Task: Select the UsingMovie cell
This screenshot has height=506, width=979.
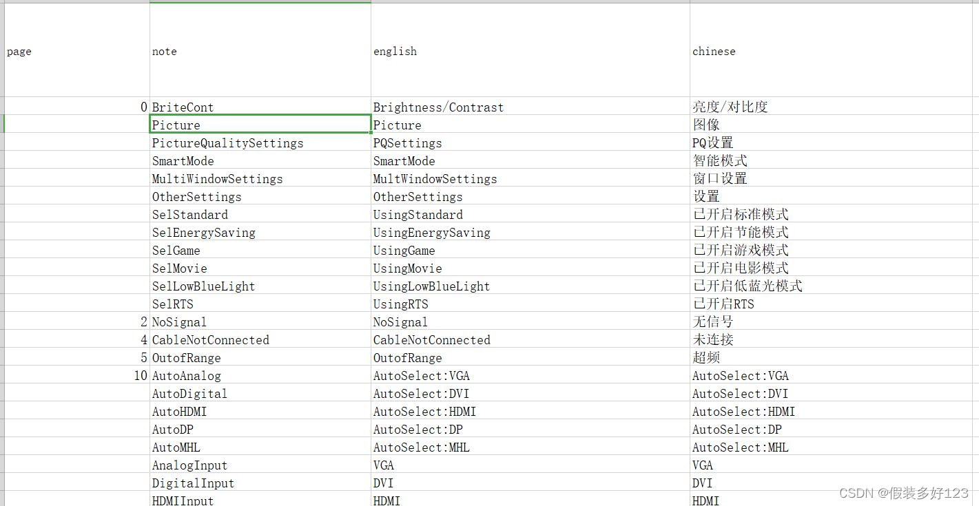Action: click(x=530, y=268)
